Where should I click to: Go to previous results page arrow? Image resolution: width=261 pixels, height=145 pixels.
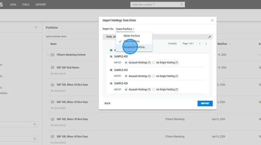pos(200,44)
